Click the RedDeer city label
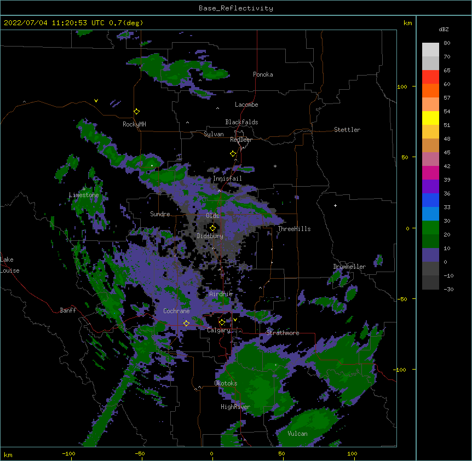The width and height of the screenshot is (472, 461). coord(241,140)
